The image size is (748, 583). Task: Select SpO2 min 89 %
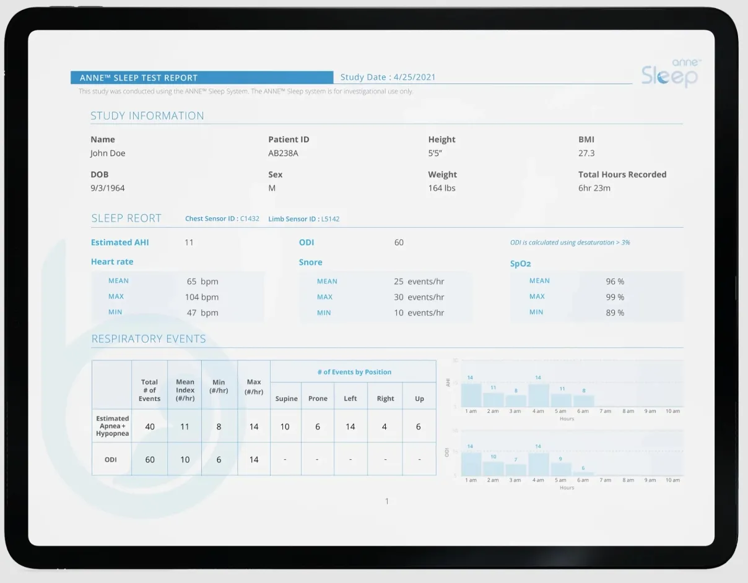pos(615,313)
